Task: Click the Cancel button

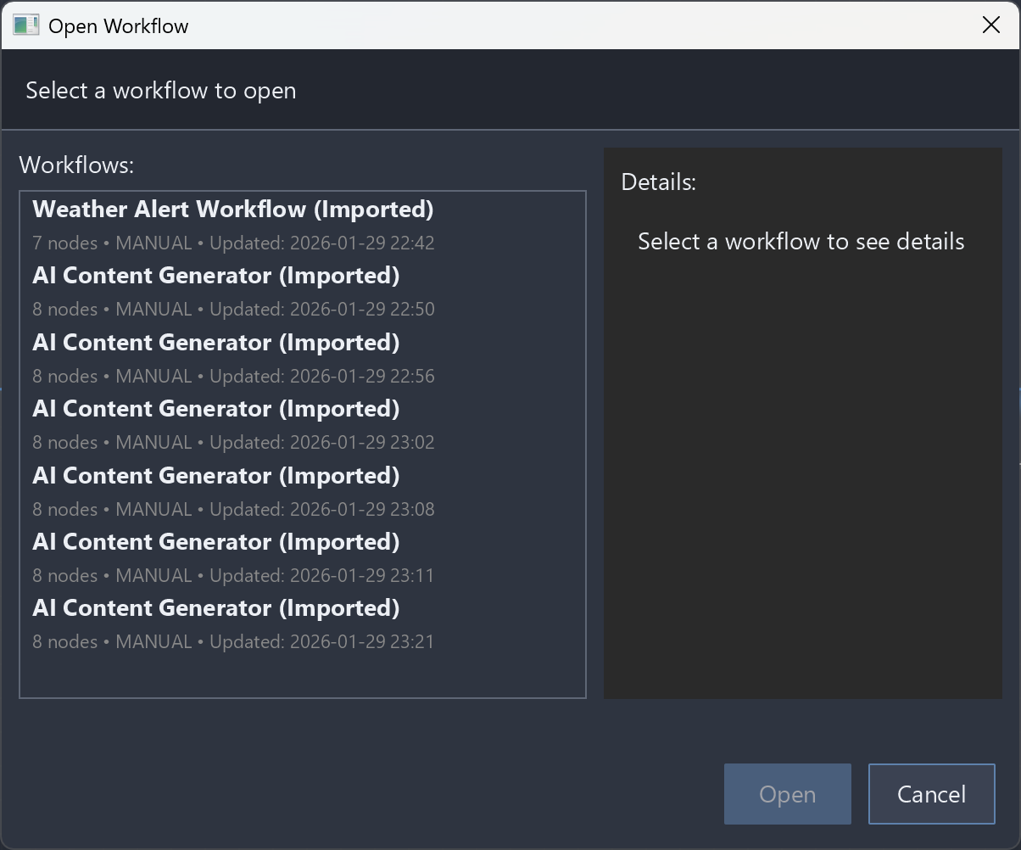Action: (x=931, y=794)
